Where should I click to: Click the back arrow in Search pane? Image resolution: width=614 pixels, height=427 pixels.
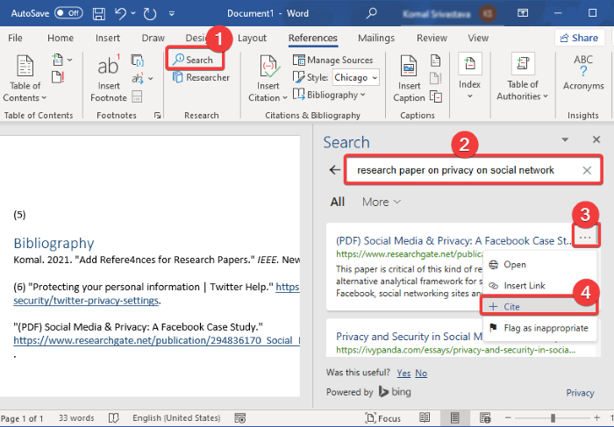(333, 170)
